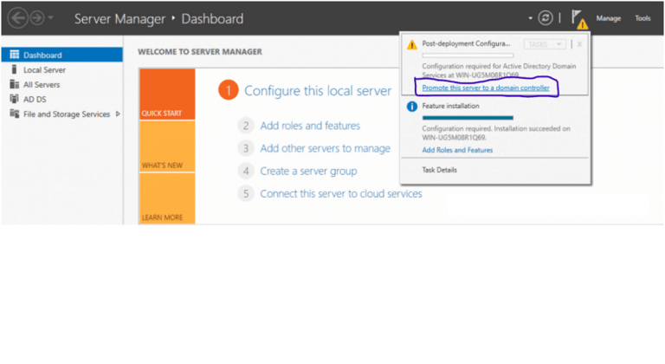Image resolution: width=665 pixels, height=364 pixels.
Task: Click Add Roles and Features notification link
Action: 457,150
